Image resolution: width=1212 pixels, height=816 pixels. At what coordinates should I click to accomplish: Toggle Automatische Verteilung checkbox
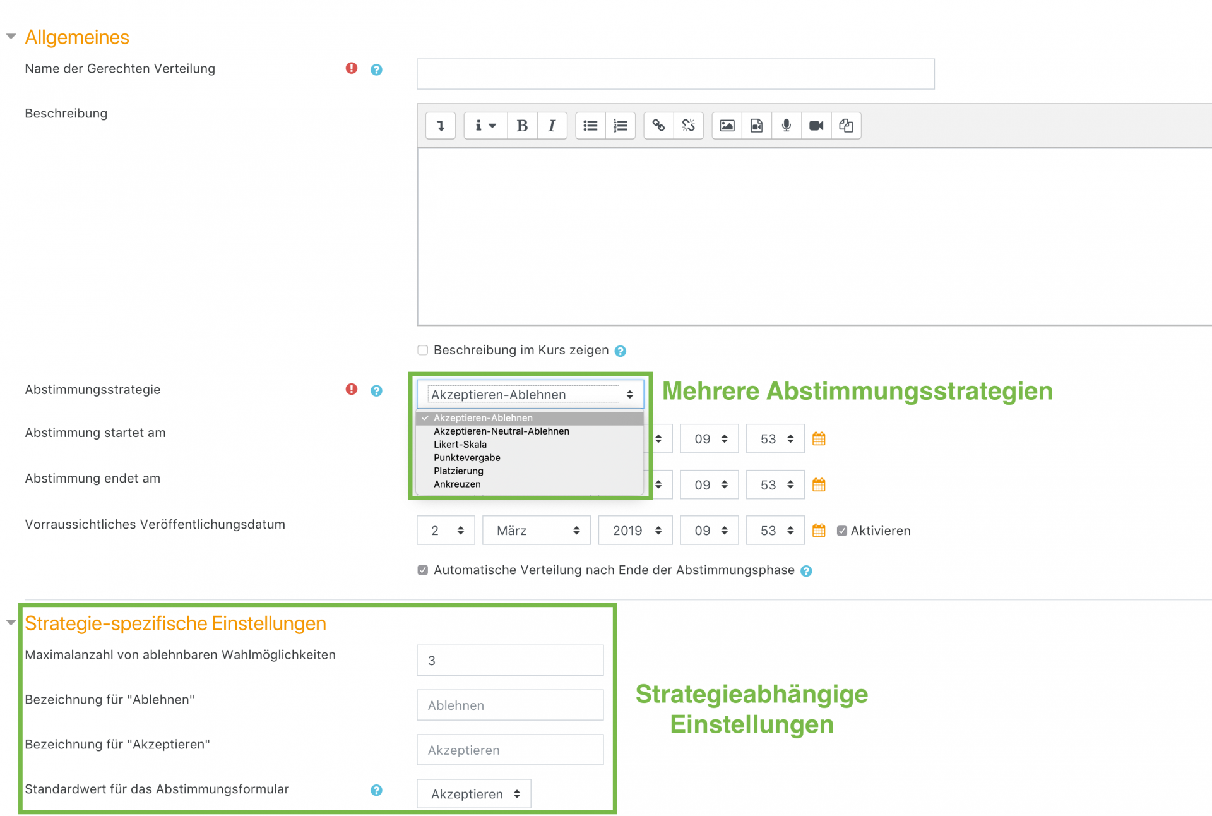point(423,570)
